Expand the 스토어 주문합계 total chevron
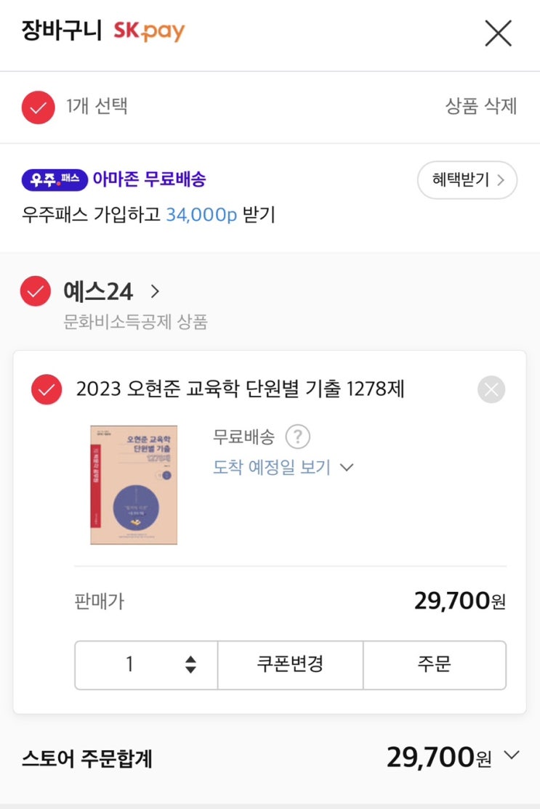Image resolution: width=540 pixels, height=809 pixels. point(512,756)
